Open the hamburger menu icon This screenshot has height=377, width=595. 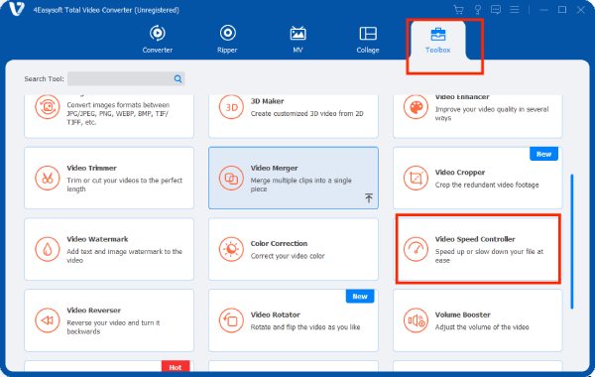coord(514,9)
